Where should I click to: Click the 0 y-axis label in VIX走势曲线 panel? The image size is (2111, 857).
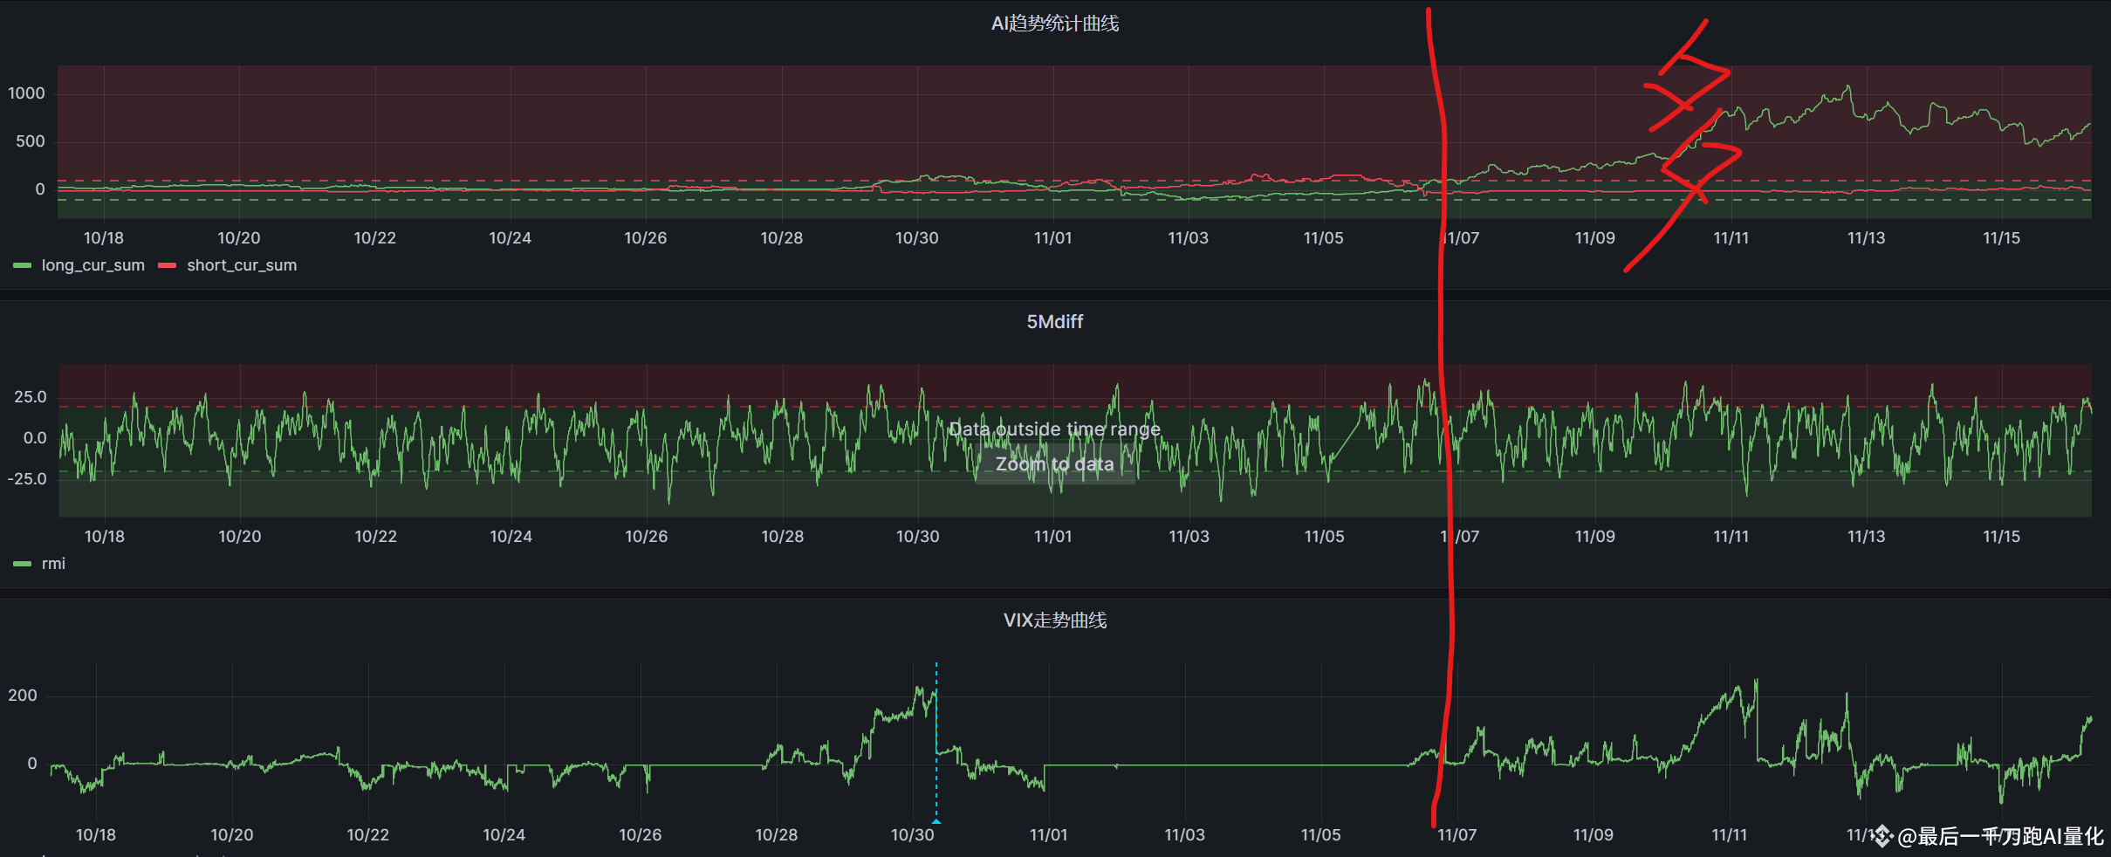[32, 764]
